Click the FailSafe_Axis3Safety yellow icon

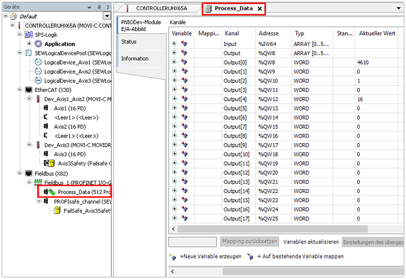click(57, 210)
